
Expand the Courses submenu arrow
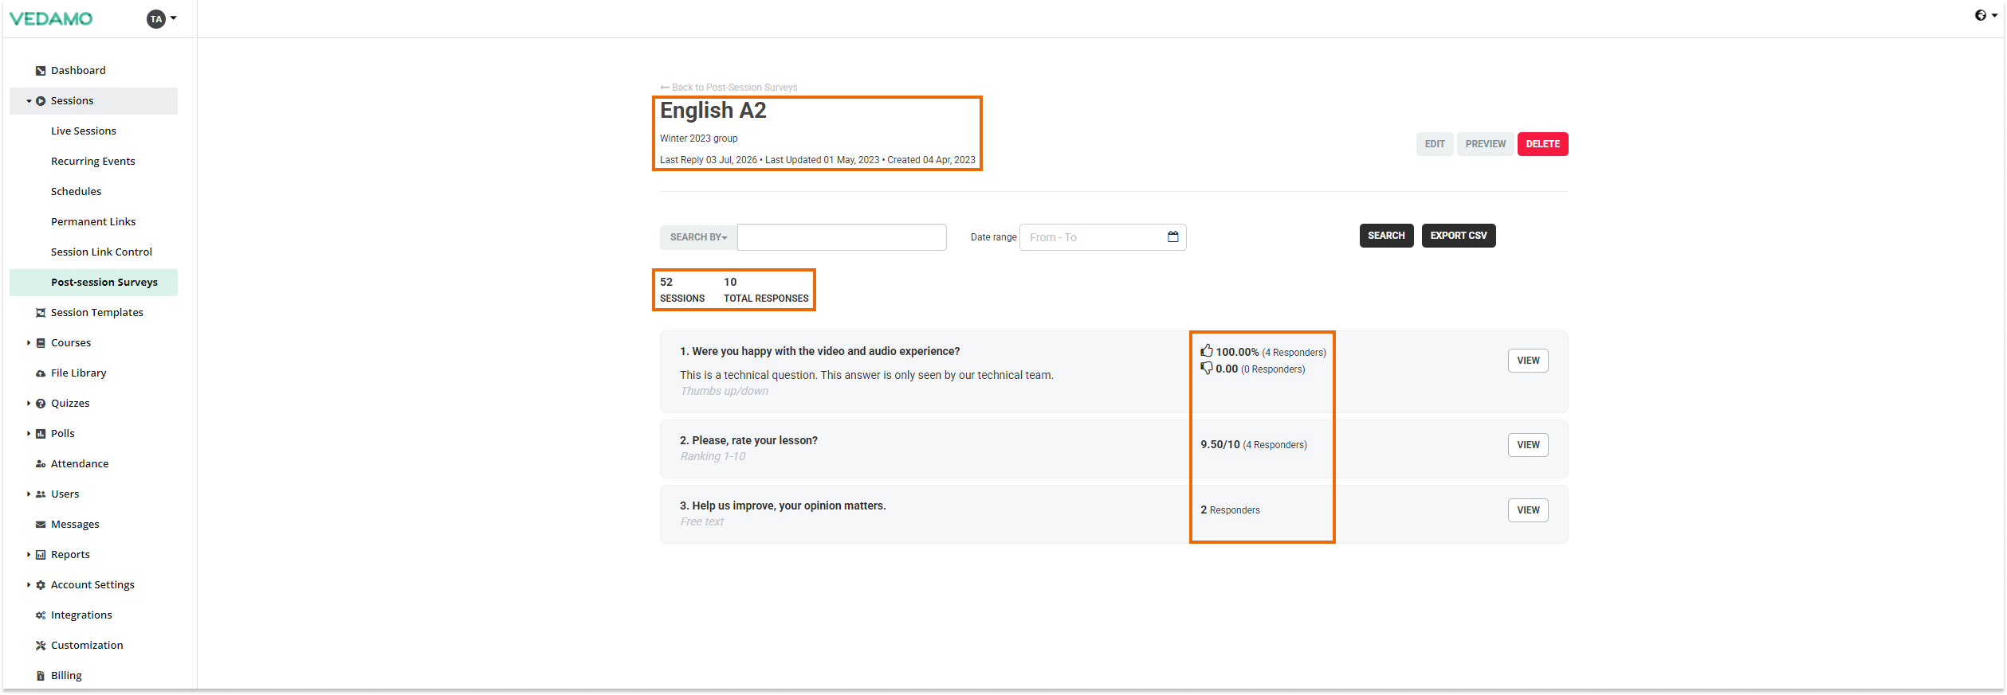29,343
